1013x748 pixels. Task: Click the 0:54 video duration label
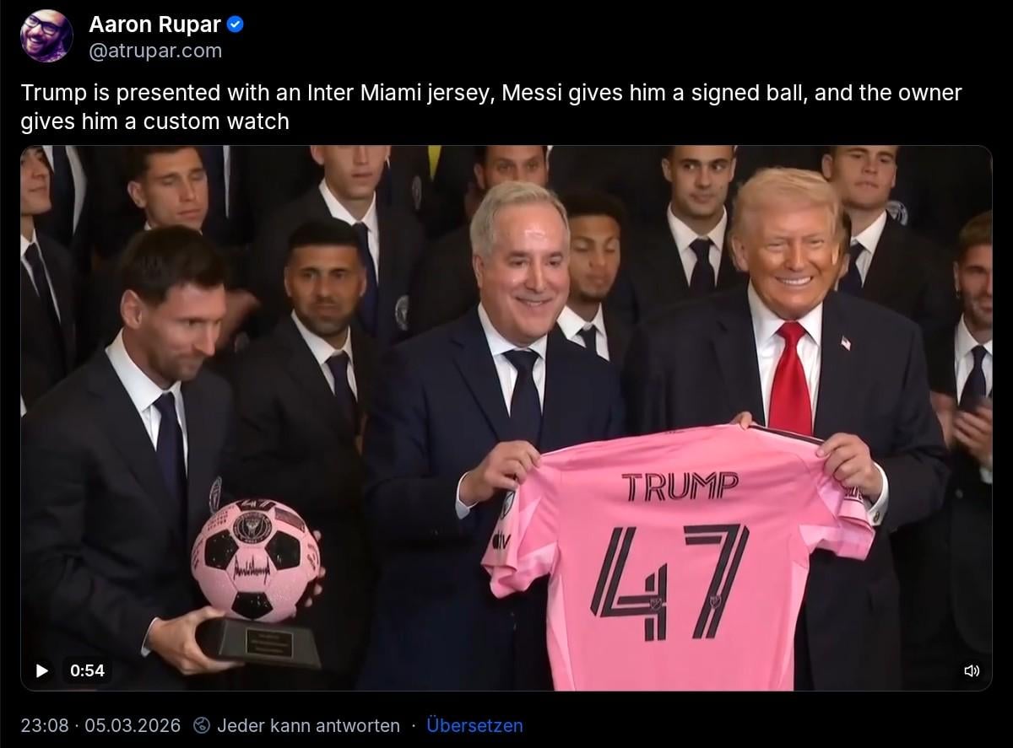[87, 670]
